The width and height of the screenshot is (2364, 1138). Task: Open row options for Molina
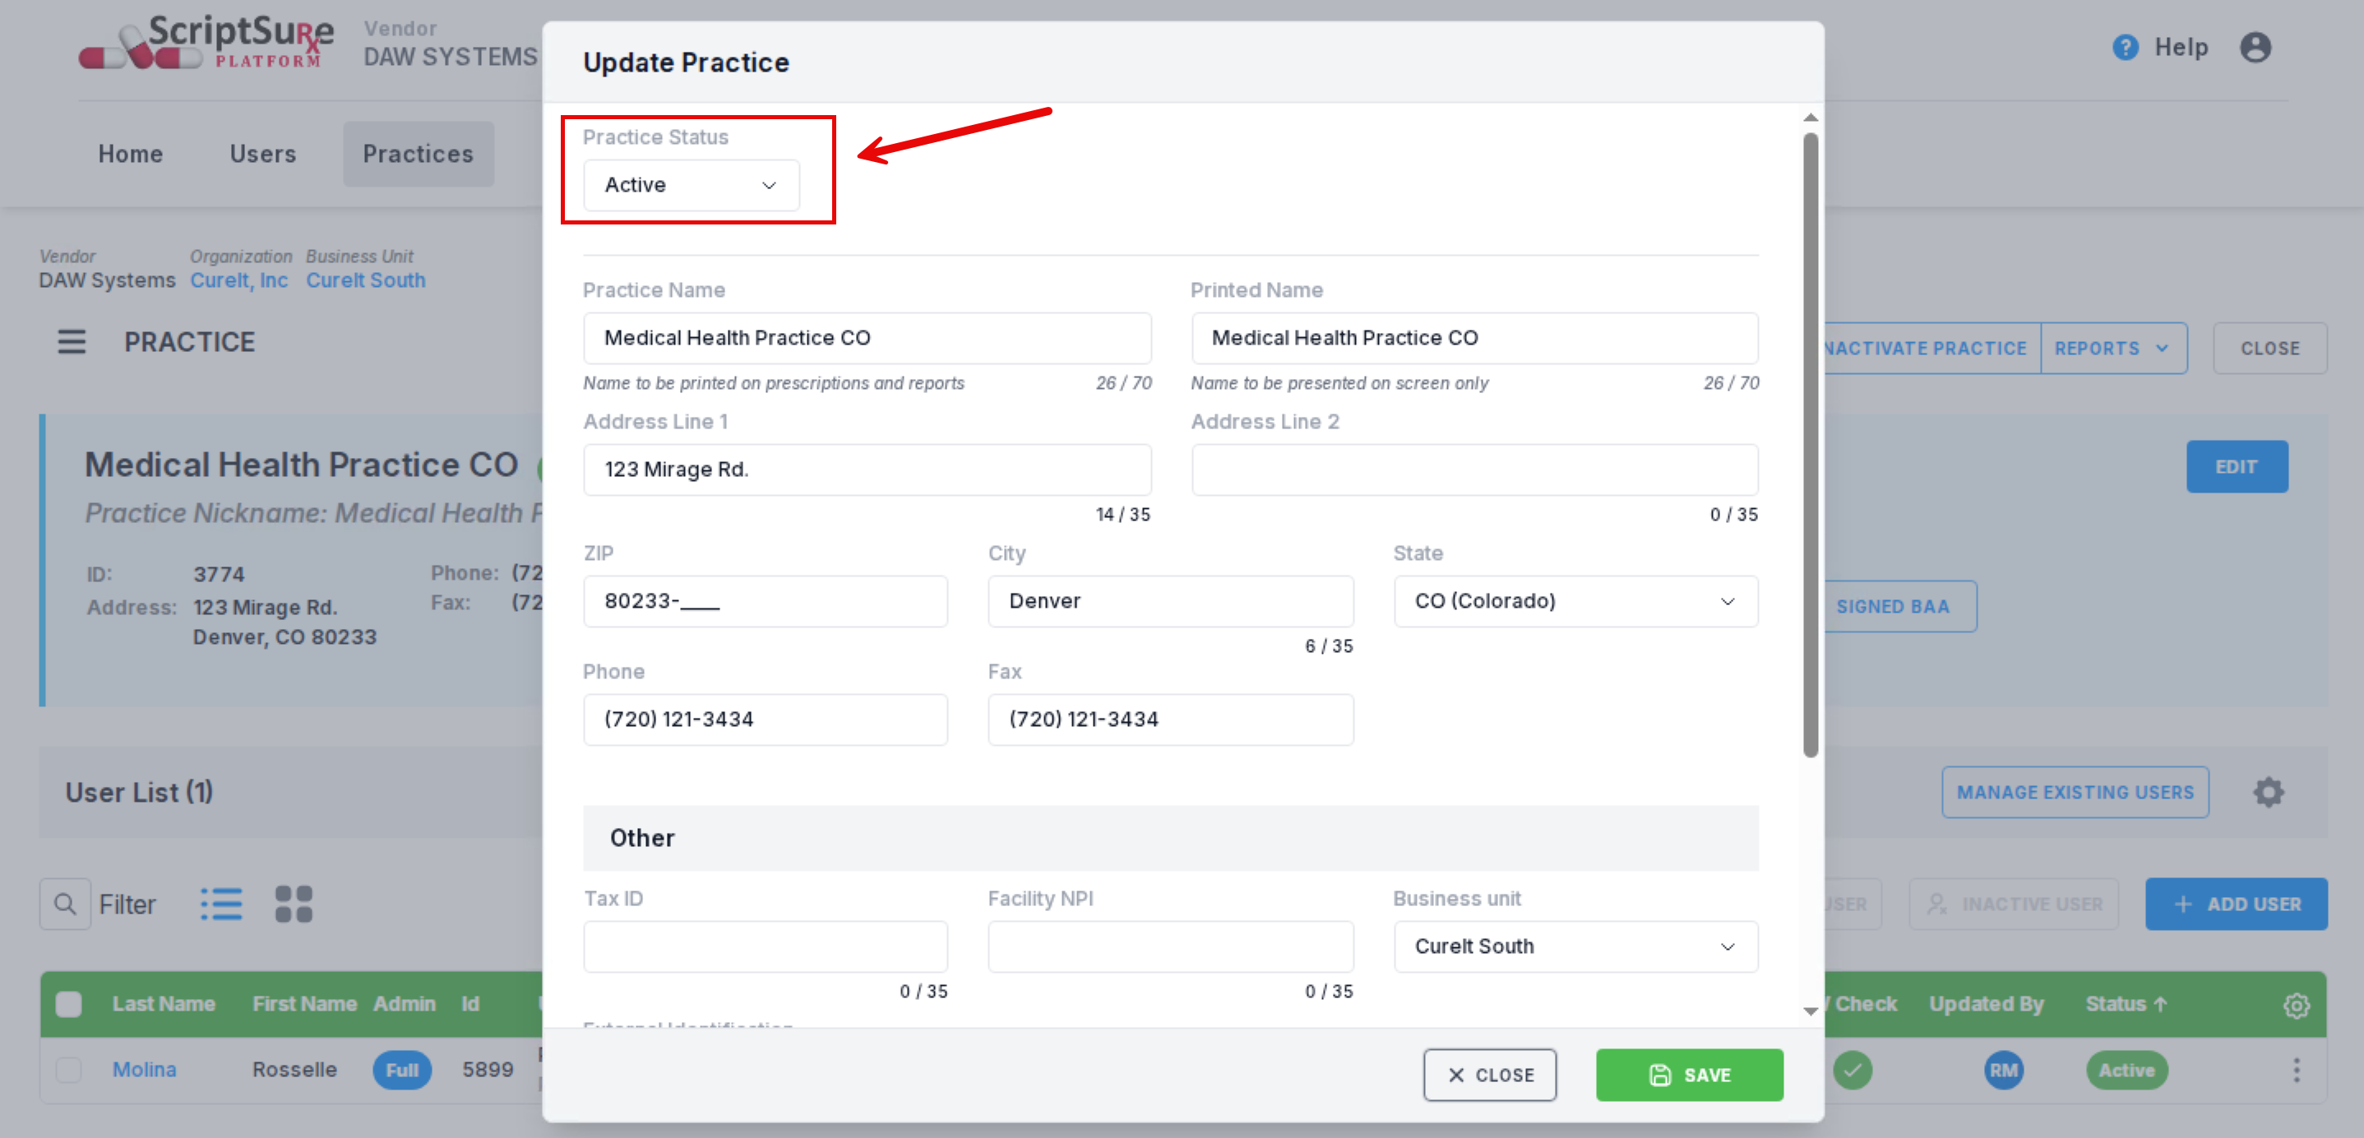pyautogui.click(x=2296, y=1070)
